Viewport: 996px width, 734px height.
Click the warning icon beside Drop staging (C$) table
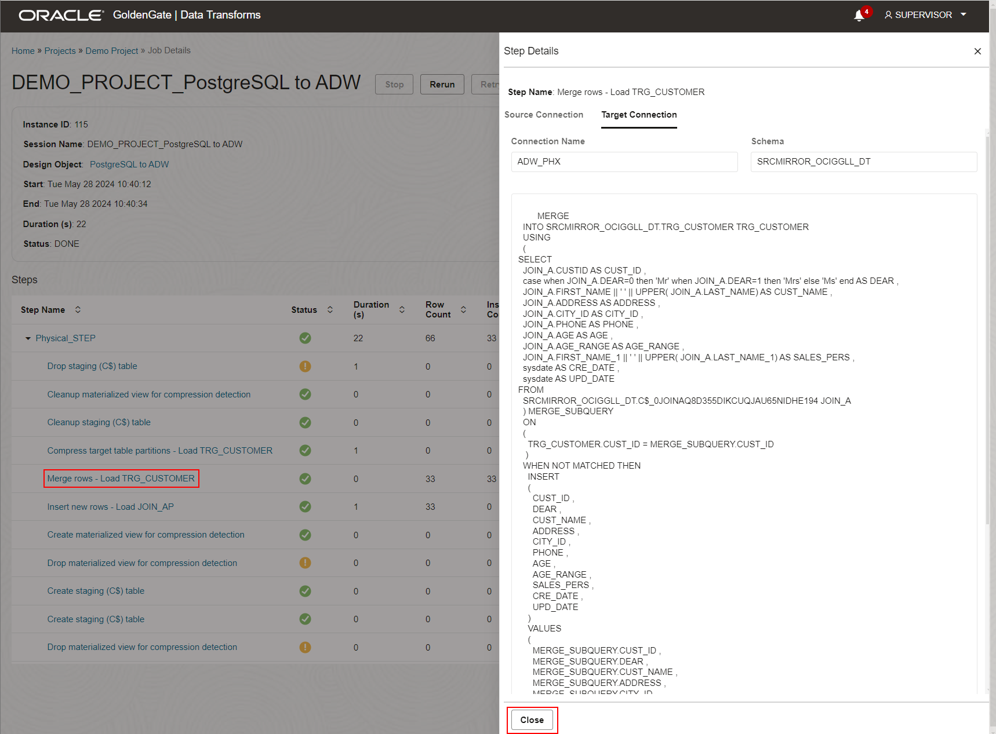click(305, 366)
